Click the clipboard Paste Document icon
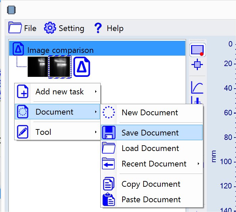Image resolution: width=236 pixels, height=212 pixels. pyautogui.click(x=109, y=200)
